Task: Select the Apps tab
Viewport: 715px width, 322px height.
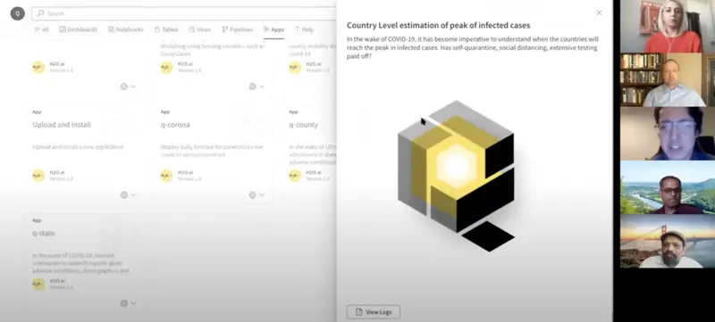Action: [x=273, y=29]
